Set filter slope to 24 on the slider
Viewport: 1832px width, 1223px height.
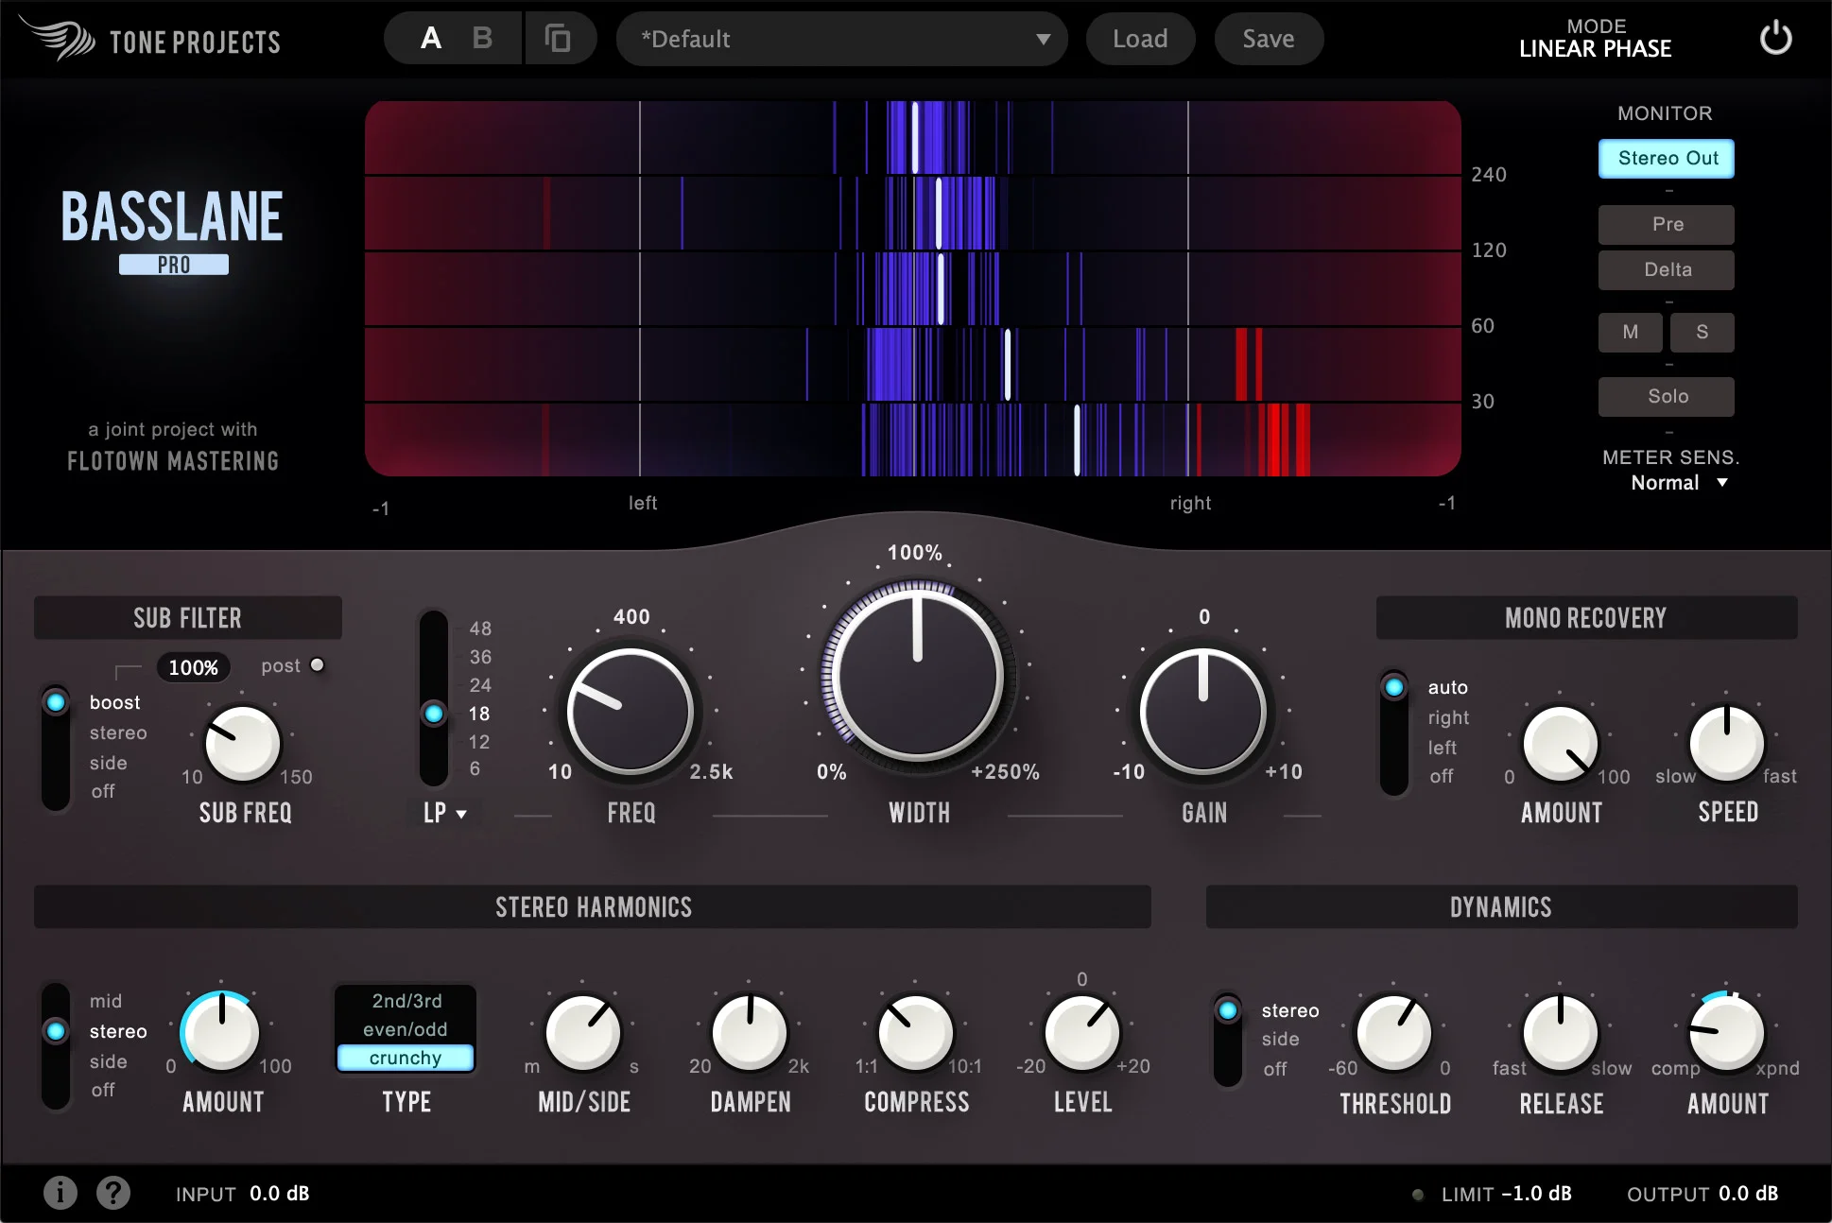(434, 685)
